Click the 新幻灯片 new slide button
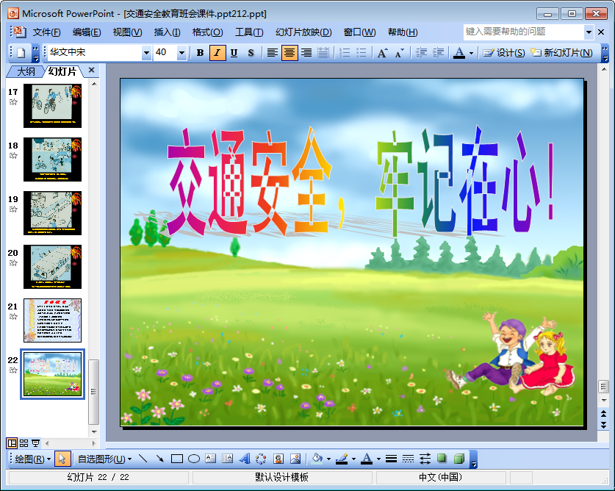The image size is (615, 491). click(562, 53)
